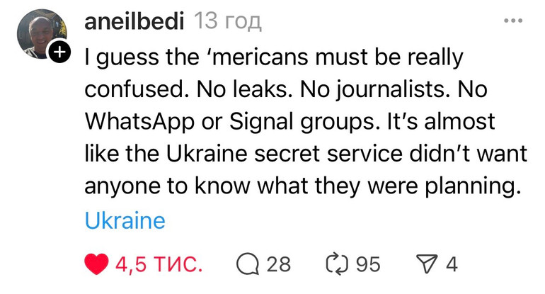
Task: Open replies with the comment bubble icon
Action: pyautogui.click(x=248, y=264)
